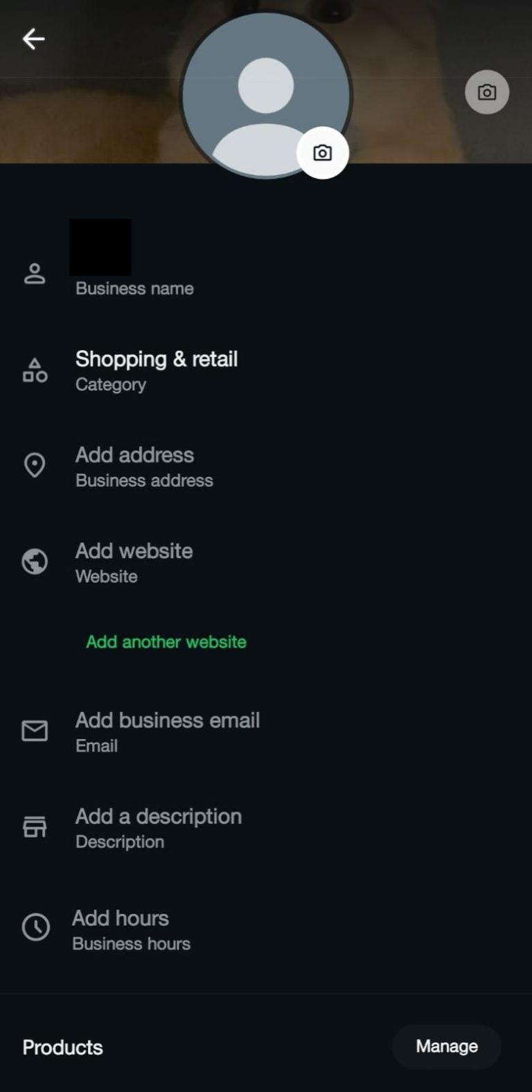Click the description storefront icon

[35, 826]
